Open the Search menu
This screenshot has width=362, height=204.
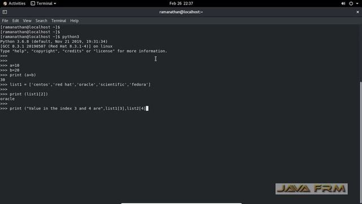click(x=41, y=20)
